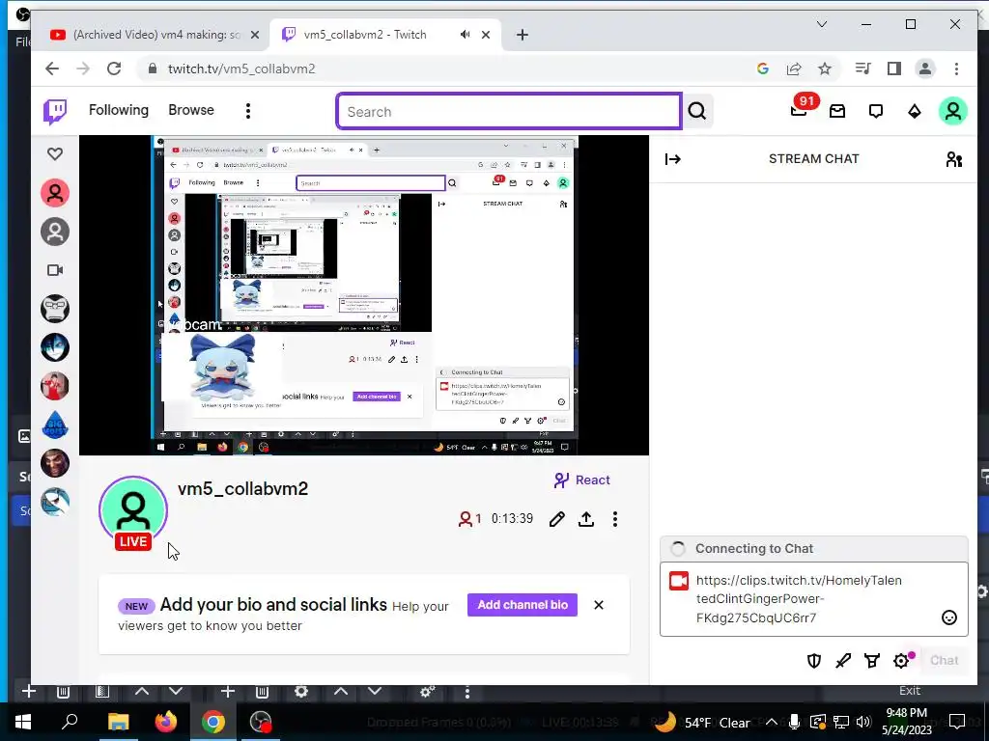Close the Twitch browser tab
This screenshot has height=741, width=989.
(486, 35)
